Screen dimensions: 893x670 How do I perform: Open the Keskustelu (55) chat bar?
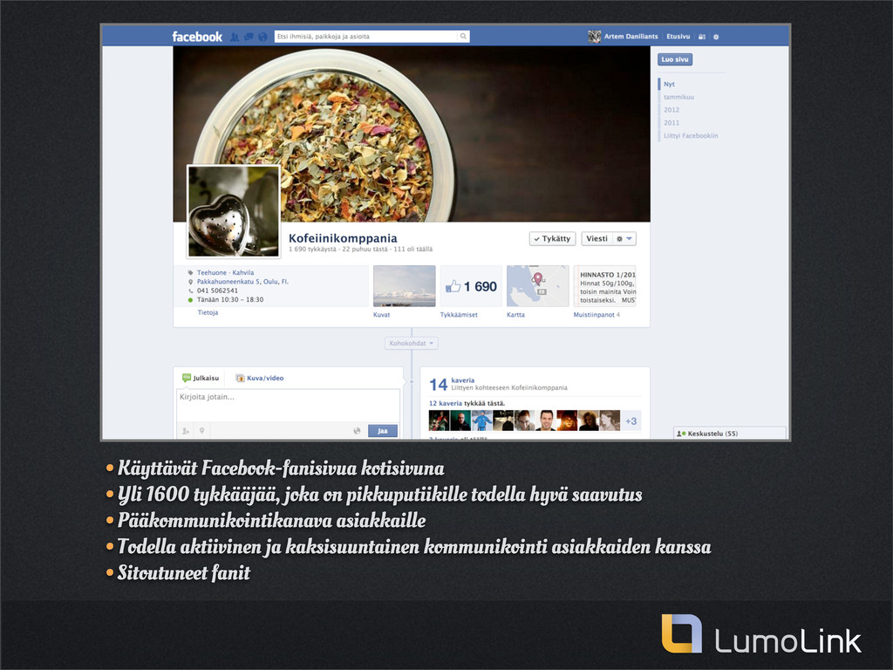(730, 434)
